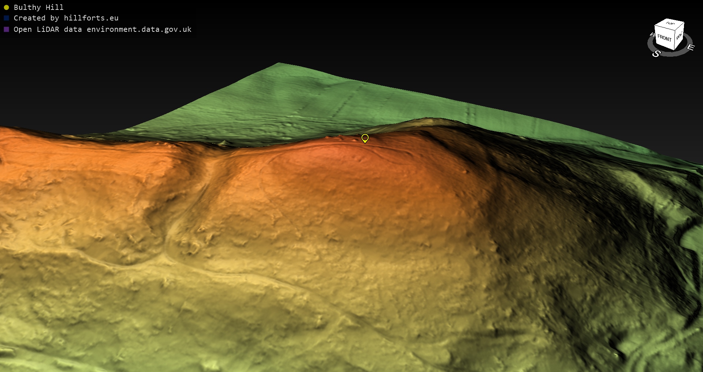The width and height of the screenshot is (703, 372).
Task: Click the E compass letter
Action: click(691, 47)
